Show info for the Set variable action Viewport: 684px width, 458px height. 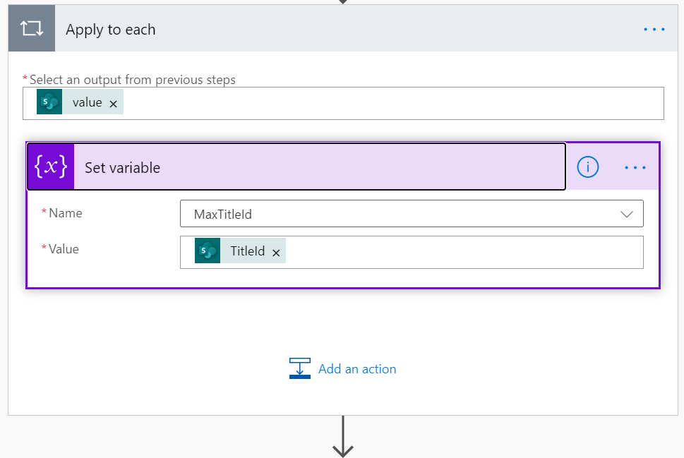(x=587, y=167)
